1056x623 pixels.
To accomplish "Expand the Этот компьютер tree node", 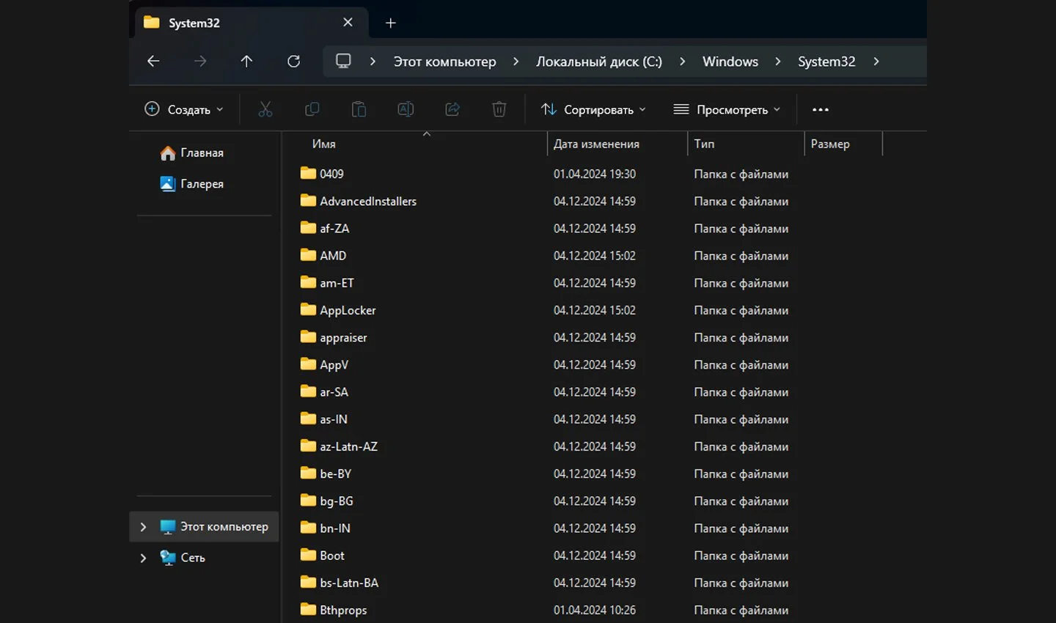I will click(143, 526).
